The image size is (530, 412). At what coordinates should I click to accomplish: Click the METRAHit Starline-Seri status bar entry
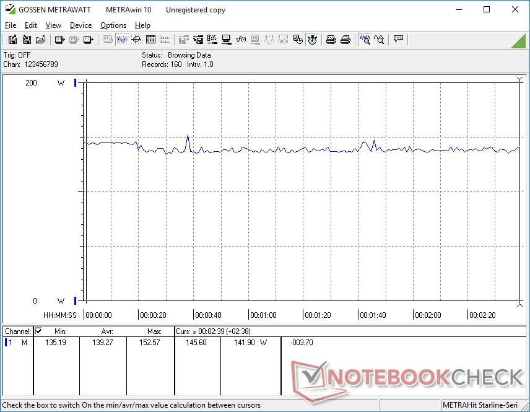[480, 405]
